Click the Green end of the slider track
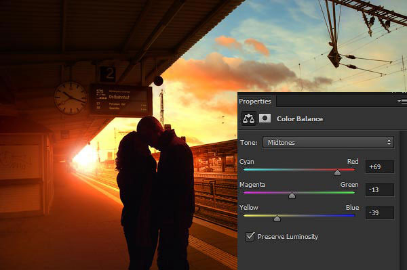This screenshot has height=270, width=407. (x=353, y=193)
